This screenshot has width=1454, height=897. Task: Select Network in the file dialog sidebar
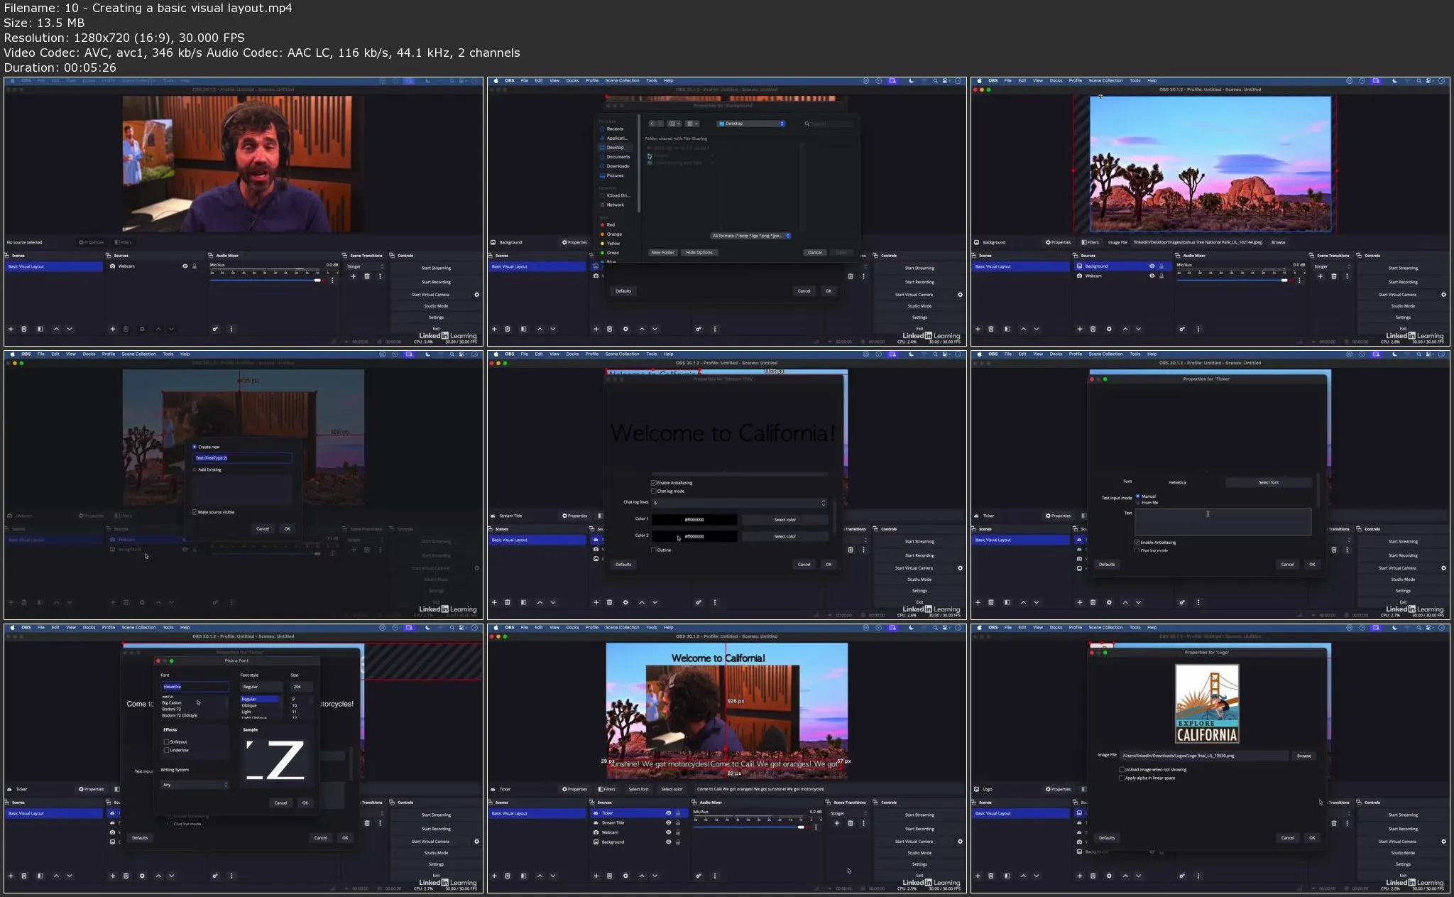point(615,205)
